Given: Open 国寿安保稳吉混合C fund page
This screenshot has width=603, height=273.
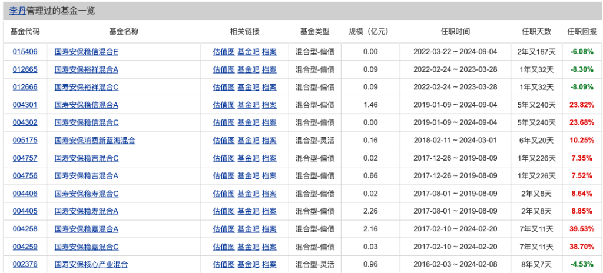Looking at the screenshot, I should [87, 158].
